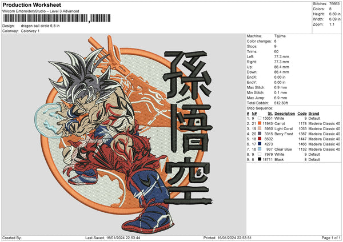Image resolution: width=343 pixels, height=242 pixels.
Task: Click the 'Stops:' label
Action: pos(252,46)
